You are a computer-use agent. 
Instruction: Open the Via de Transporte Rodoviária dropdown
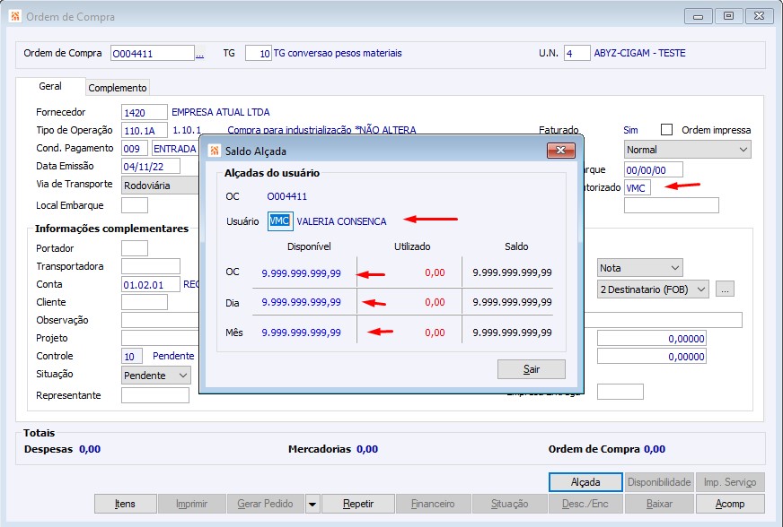(161, 186)
